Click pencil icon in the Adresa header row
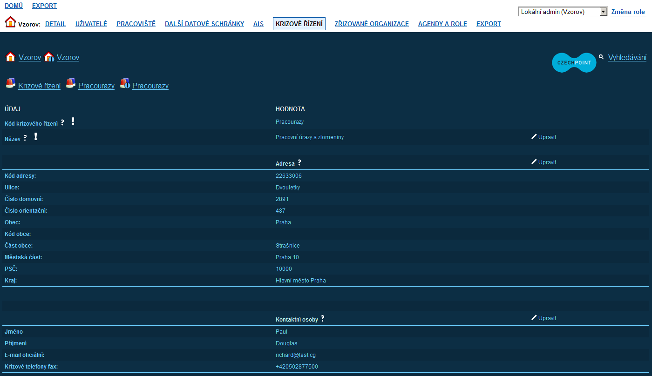652x376 pixels. (x=534, y=162)
